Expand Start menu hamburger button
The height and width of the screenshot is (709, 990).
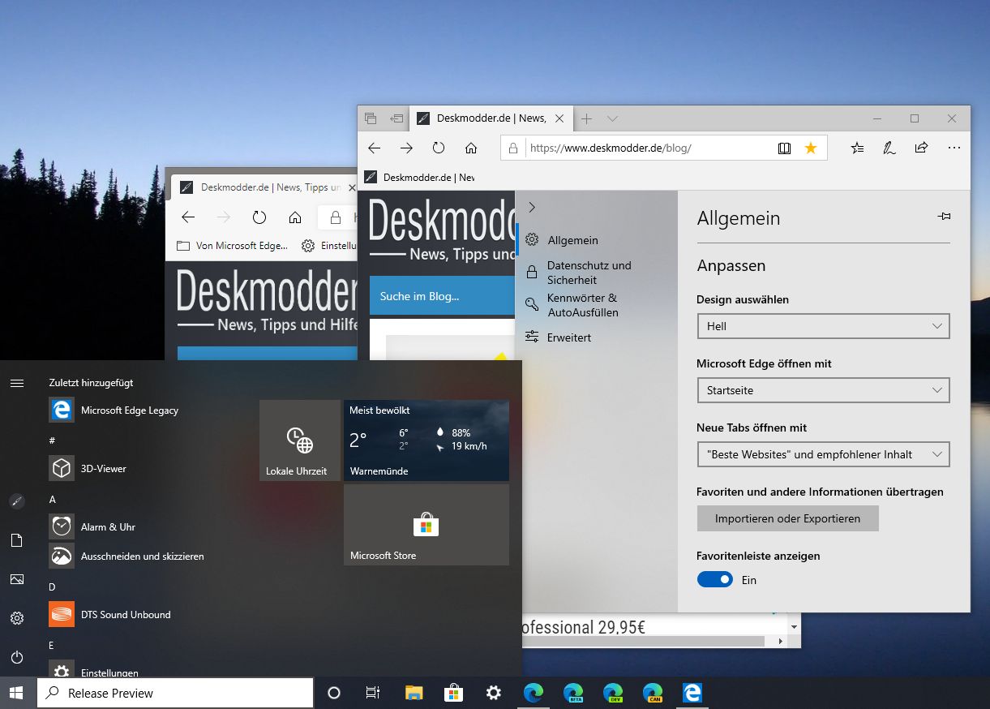tap(17, 383)
